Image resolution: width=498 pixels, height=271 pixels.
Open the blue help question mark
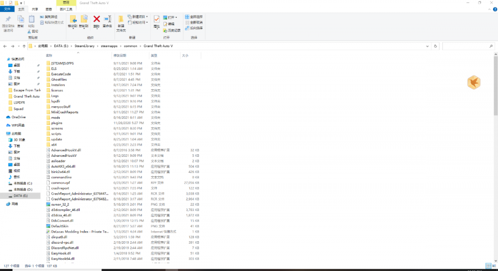495,9
